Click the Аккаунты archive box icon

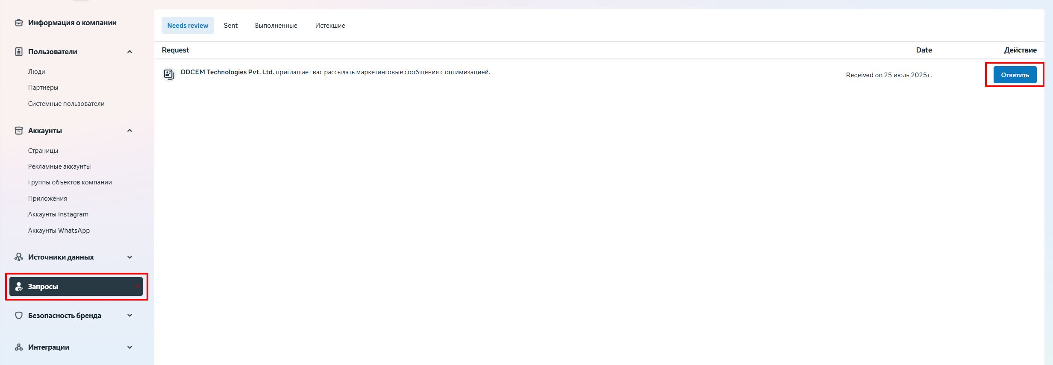click(19, 131)
